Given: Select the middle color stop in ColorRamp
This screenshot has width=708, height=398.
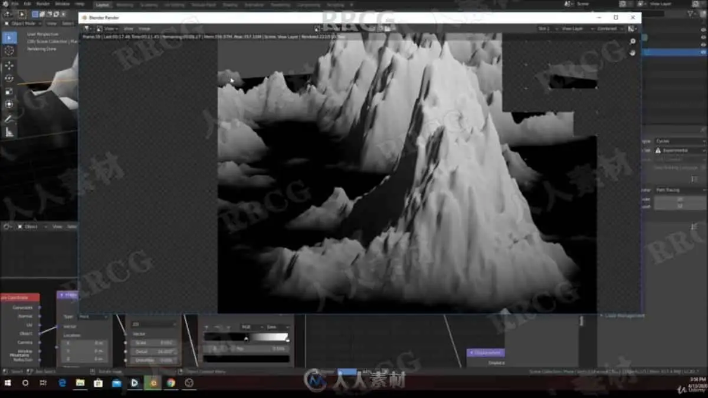Looking at the screenshot, I should click(246, 338).
